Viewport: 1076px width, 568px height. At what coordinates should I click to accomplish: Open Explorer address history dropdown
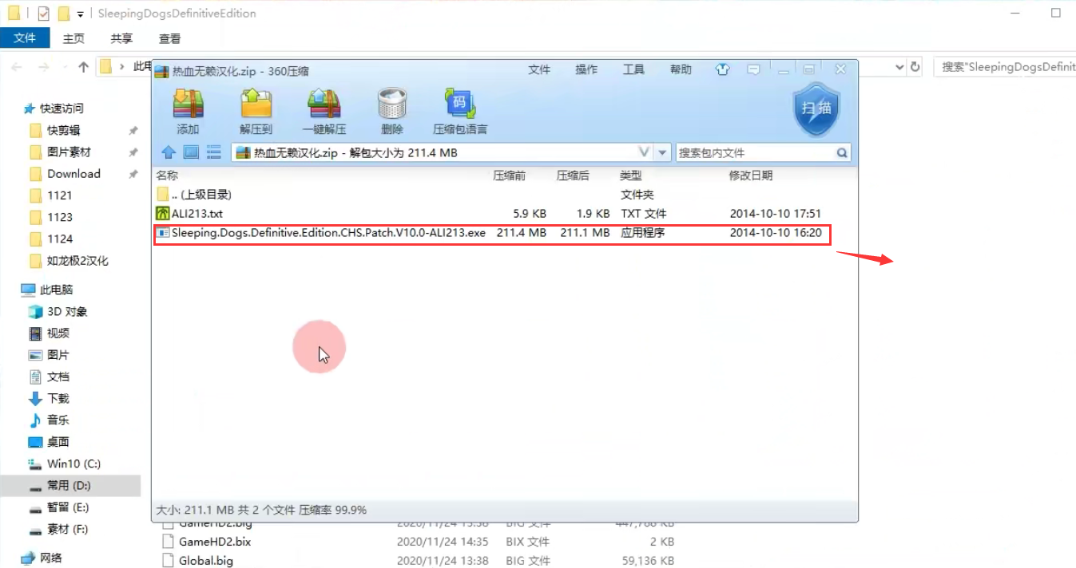(x=899, y=67)
